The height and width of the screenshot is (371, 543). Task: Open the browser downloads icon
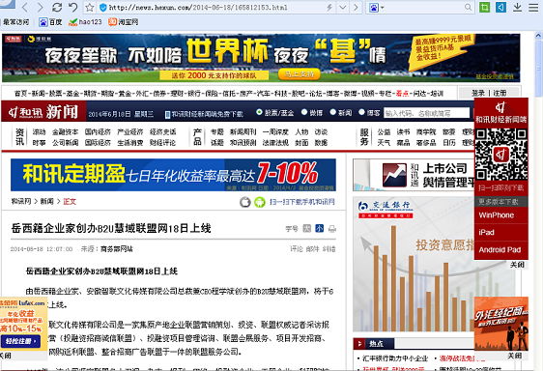click(517, 8)
